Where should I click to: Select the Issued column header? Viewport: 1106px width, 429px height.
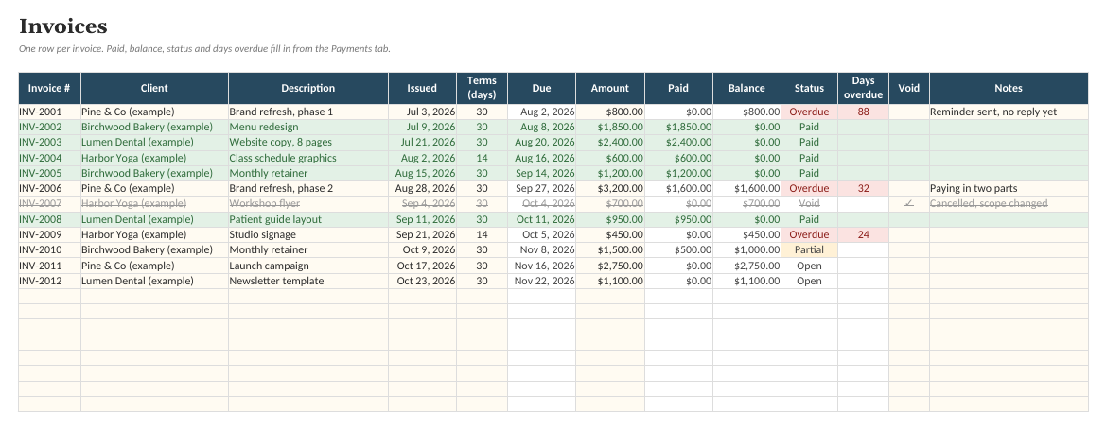[x=422, y=88]
